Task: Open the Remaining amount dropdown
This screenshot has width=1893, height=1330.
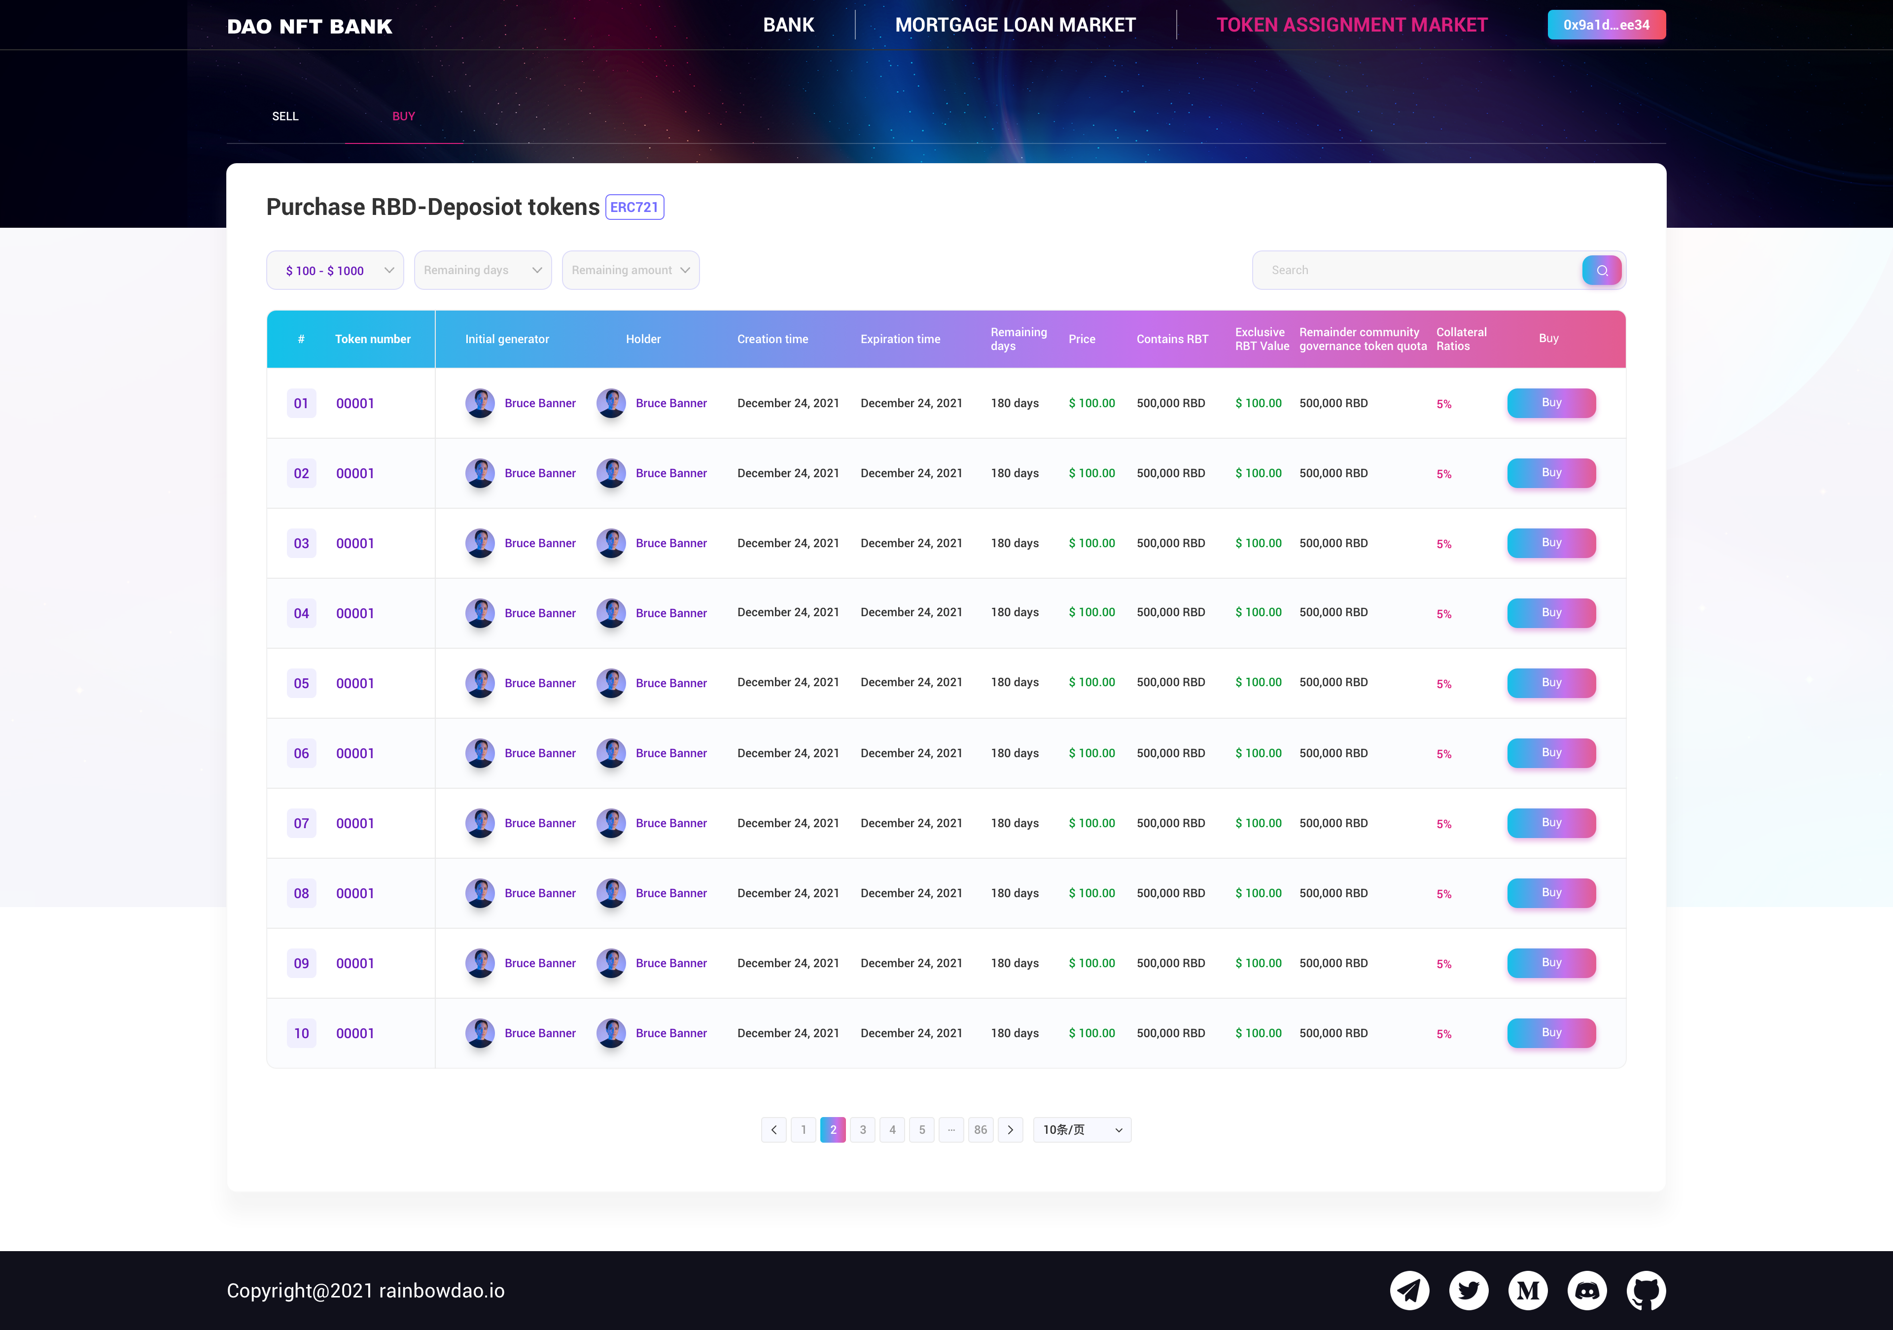Action: click(x=631, y=271)
